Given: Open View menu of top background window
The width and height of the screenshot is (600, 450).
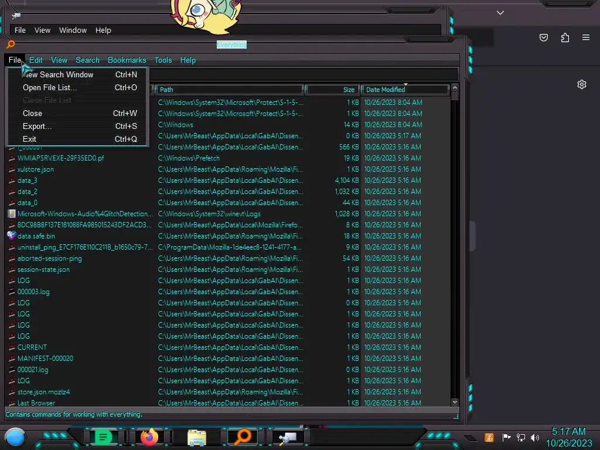Looking at the screenshot, I should click(42, 30).
